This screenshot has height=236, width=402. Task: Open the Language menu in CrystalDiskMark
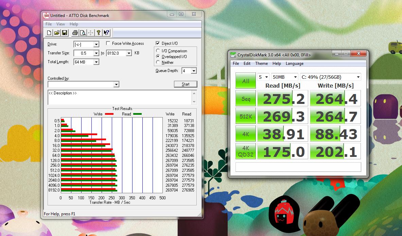[295, 63]
